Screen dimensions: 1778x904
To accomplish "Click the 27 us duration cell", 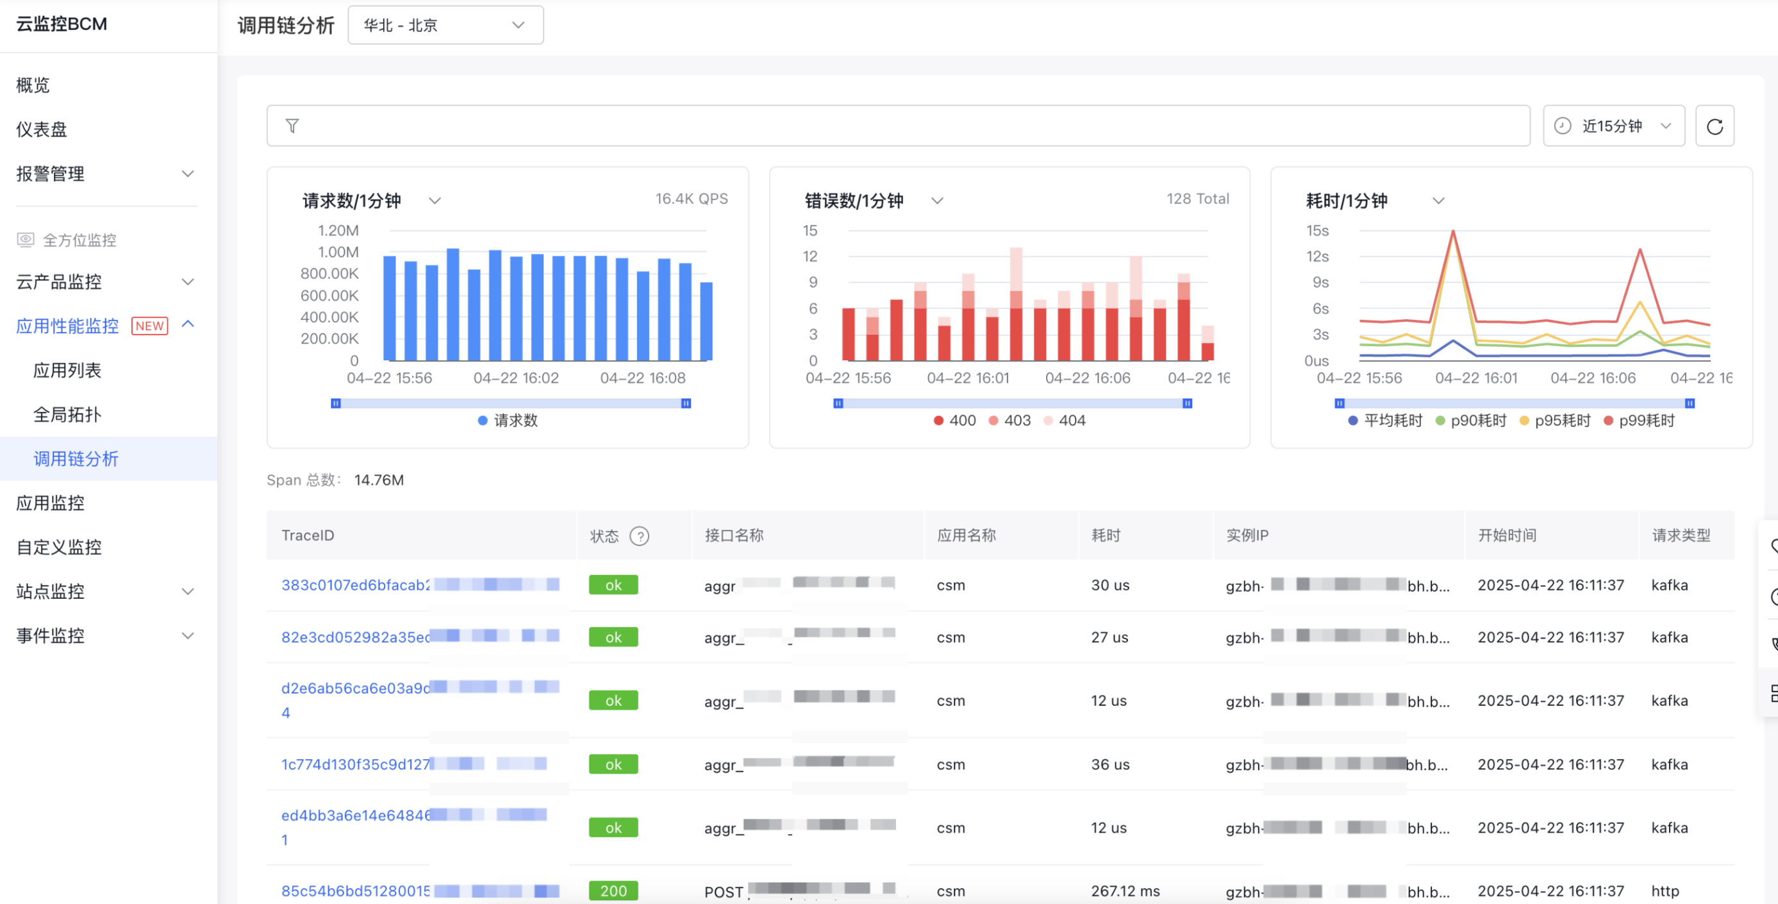I will coord(1109,637).
